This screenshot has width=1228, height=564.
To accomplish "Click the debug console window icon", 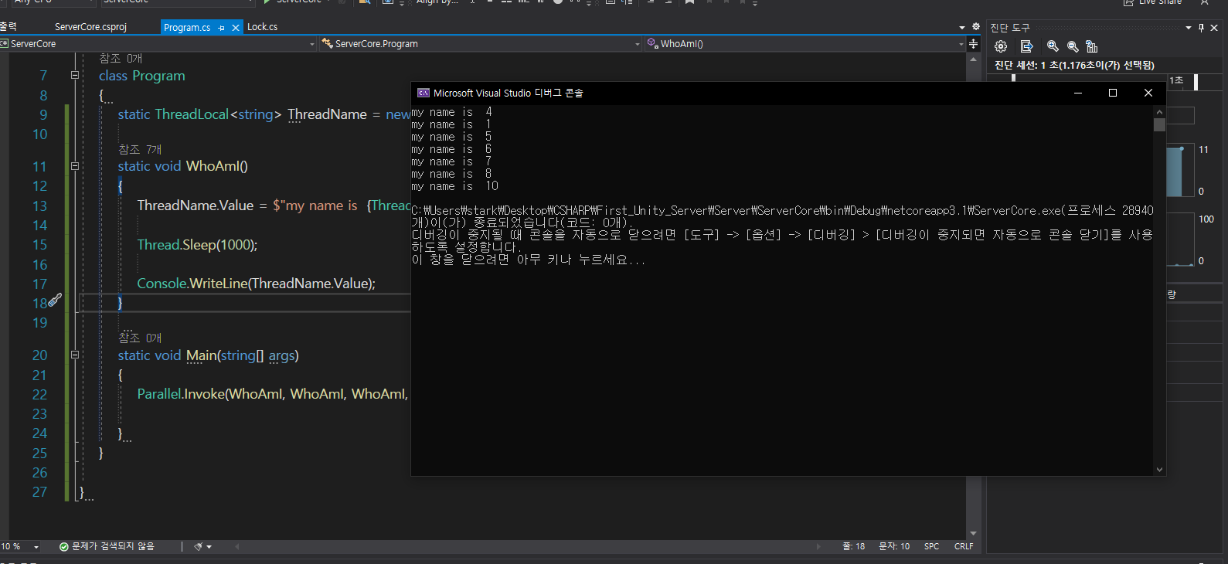I will (424, 93).
